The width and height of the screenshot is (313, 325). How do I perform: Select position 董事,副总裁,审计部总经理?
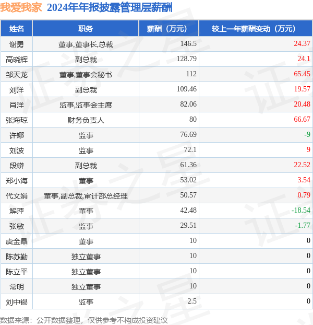(x=86, y=195)
